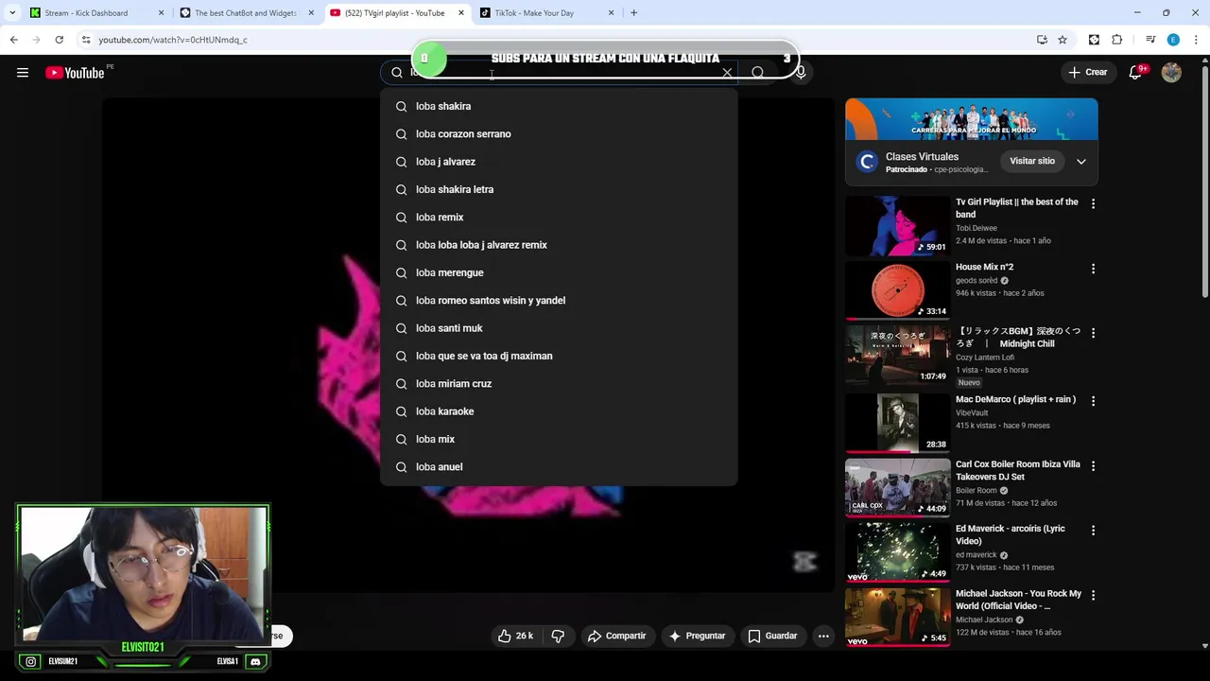Click the address bar URL
This screenshot has height=681, width=1210.
coord(173,40)
